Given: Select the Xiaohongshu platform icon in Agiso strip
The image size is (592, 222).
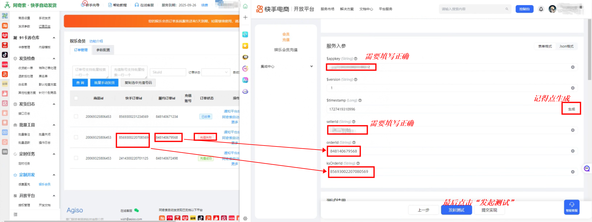Looking at the screenshot, I should [x=5, y=64].
